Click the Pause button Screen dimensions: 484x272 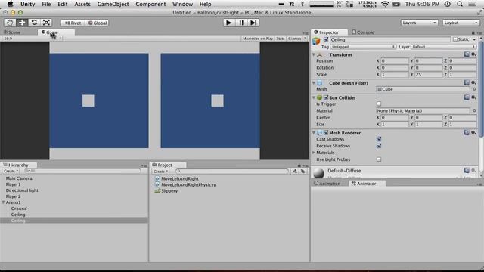pos(241,23)
